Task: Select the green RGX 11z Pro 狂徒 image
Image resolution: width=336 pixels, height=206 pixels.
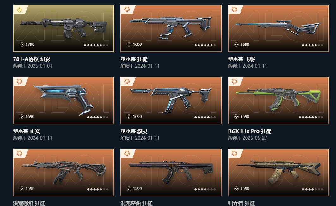Action: pyautogui.click(x=278, y=100)
